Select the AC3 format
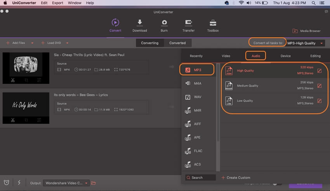Viewport: 330px width, 191px height. coord(198,164)
